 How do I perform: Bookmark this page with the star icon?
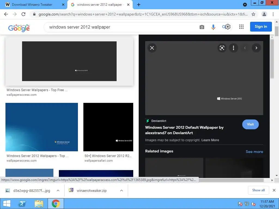pos(253,14)
